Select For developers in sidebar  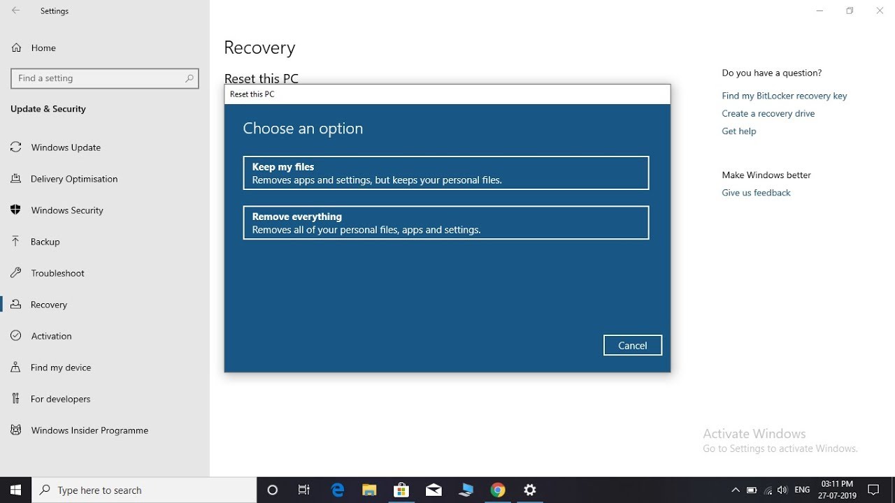point(105,399)
